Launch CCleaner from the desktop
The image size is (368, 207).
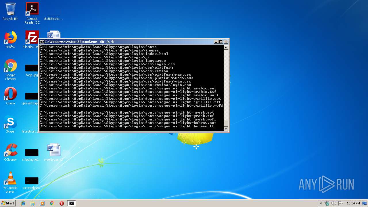click(10, 152)
